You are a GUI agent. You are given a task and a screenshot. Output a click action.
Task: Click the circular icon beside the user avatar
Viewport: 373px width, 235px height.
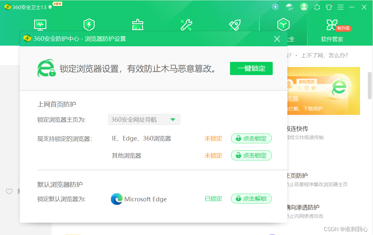(x=317, y=7)
